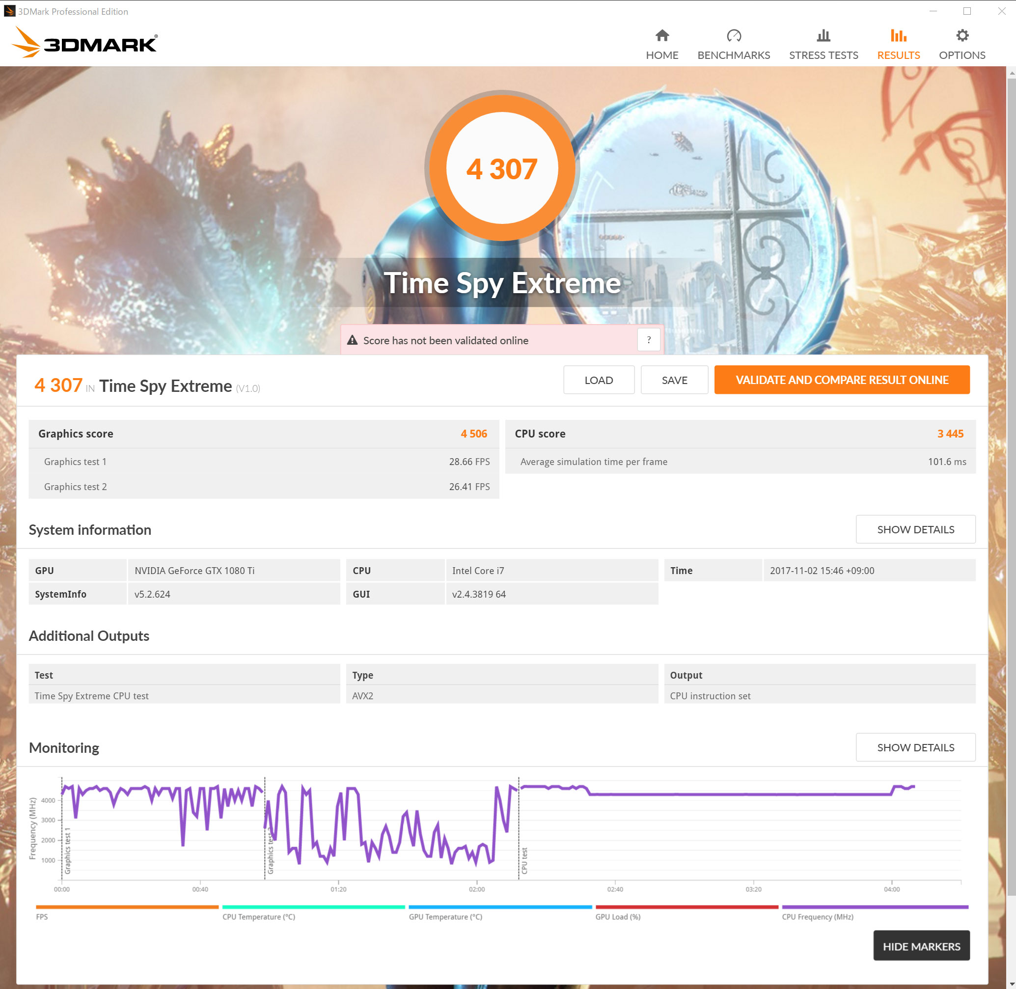Click the Stress Tests bar chart icon

tap(824, 35)
